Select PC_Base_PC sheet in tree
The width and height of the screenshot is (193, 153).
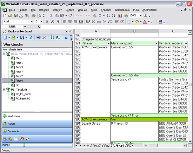click(x=23, y=99)
